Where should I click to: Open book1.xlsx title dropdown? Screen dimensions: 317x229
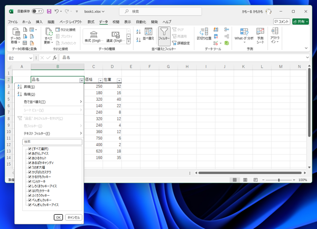(103, 12)
